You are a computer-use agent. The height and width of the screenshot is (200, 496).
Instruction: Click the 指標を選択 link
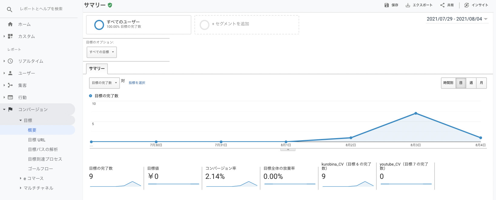[137, 83]
